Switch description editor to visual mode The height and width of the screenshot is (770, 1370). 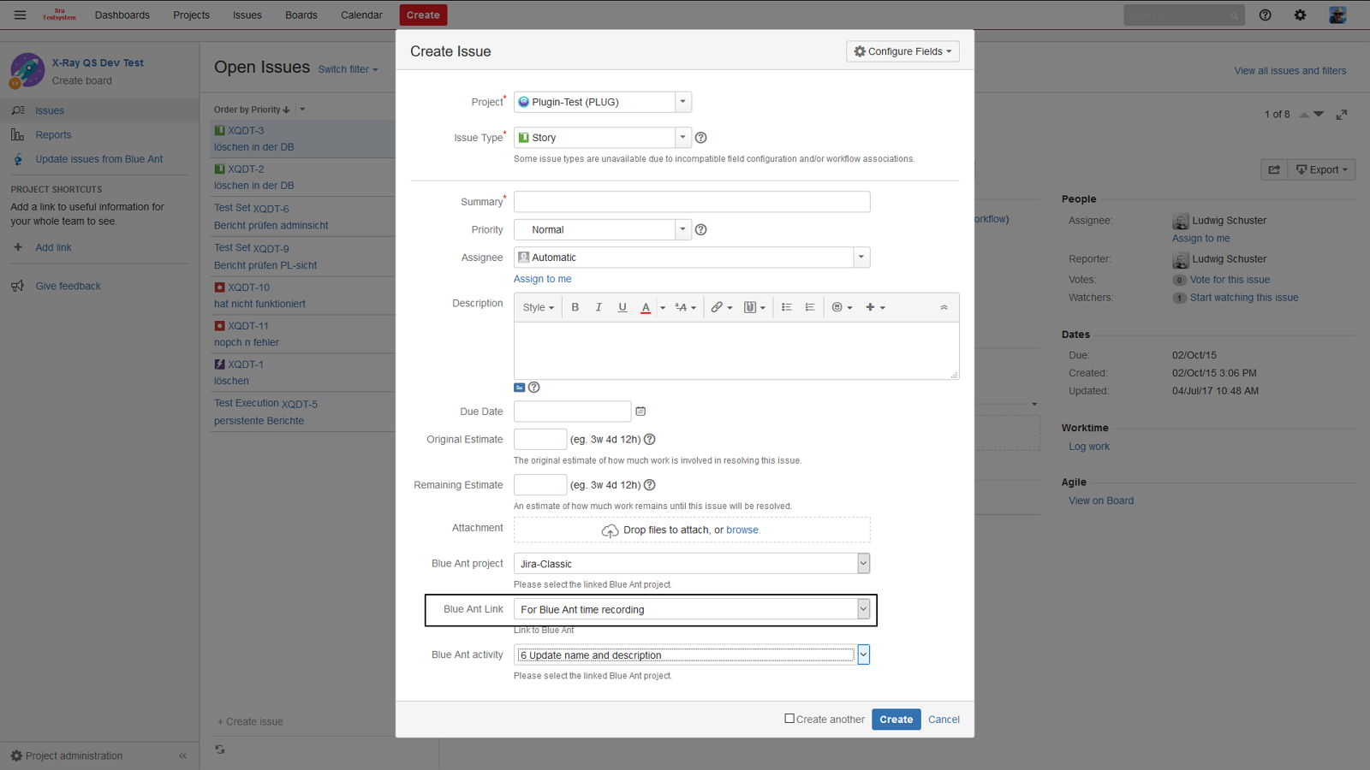point(519,388)
